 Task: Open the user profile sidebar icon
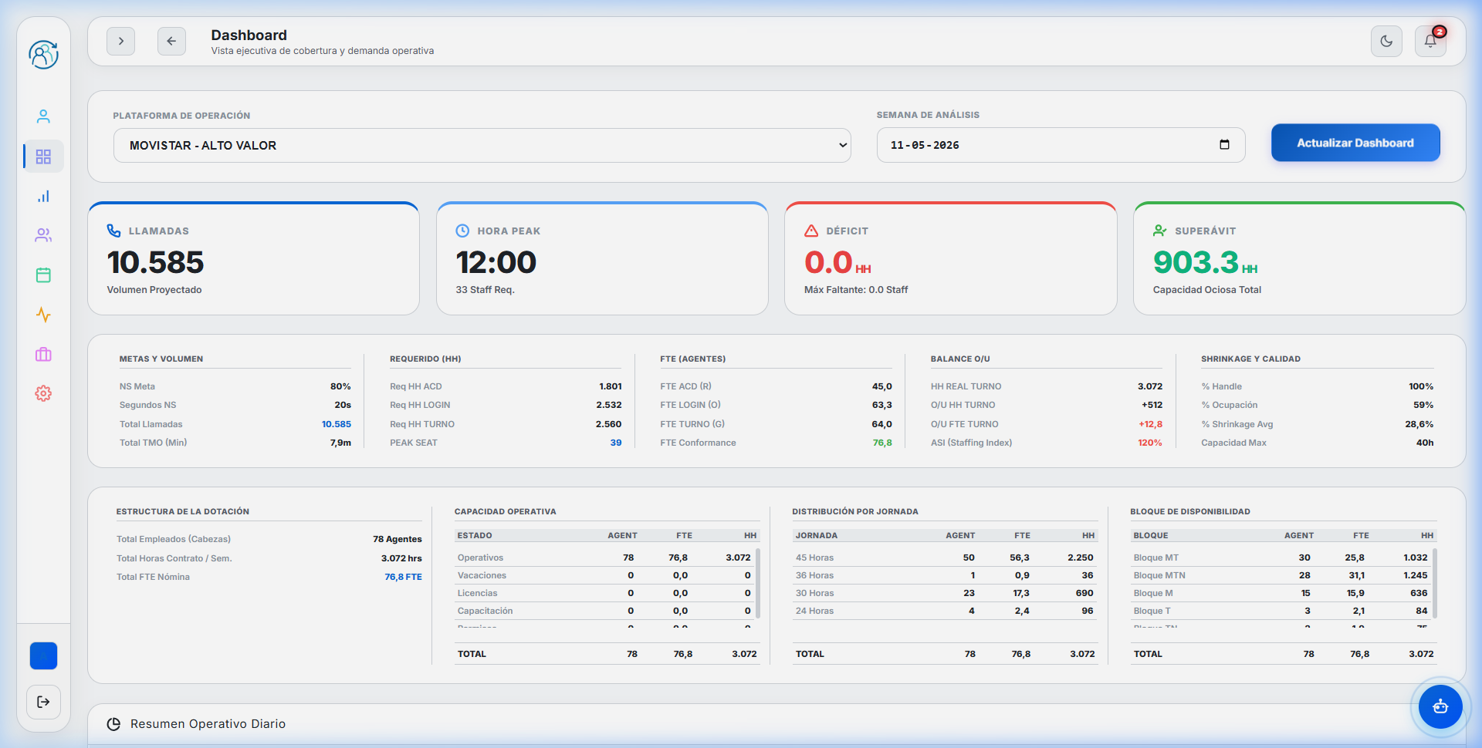[x=43, y=116]
